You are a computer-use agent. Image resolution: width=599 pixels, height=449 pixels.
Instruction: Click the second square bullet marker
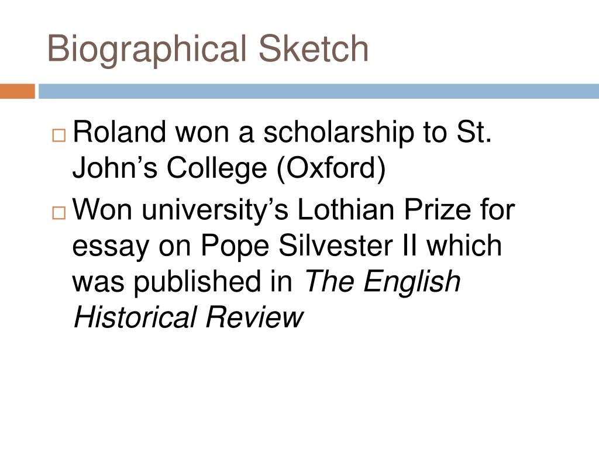coord(59,213)
